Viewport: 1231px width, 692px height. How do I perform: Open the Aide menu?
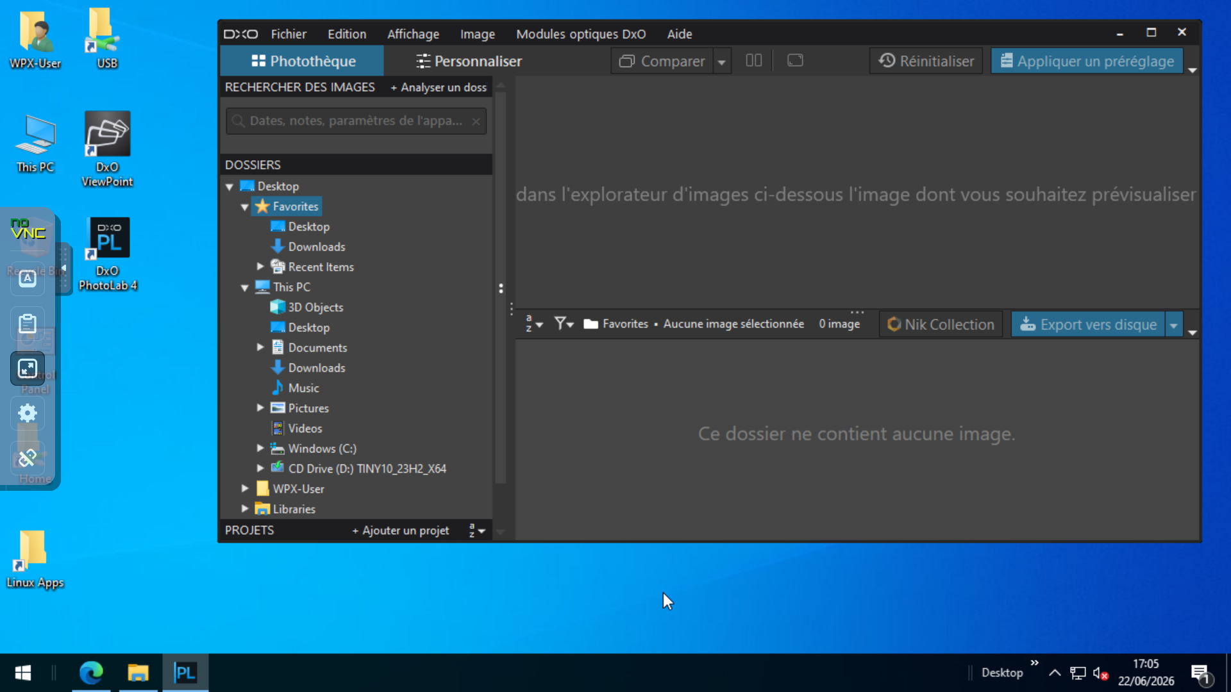pyautogui.click(x=679, y=34)
